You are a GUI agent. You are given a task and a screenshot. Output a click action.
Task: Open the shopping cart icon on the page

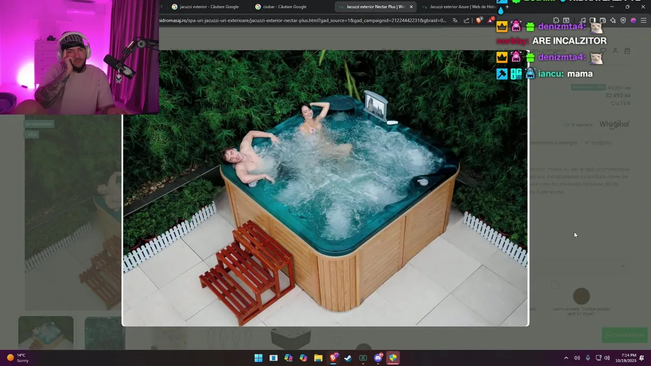pyautogui.click(x=627, y=51)
